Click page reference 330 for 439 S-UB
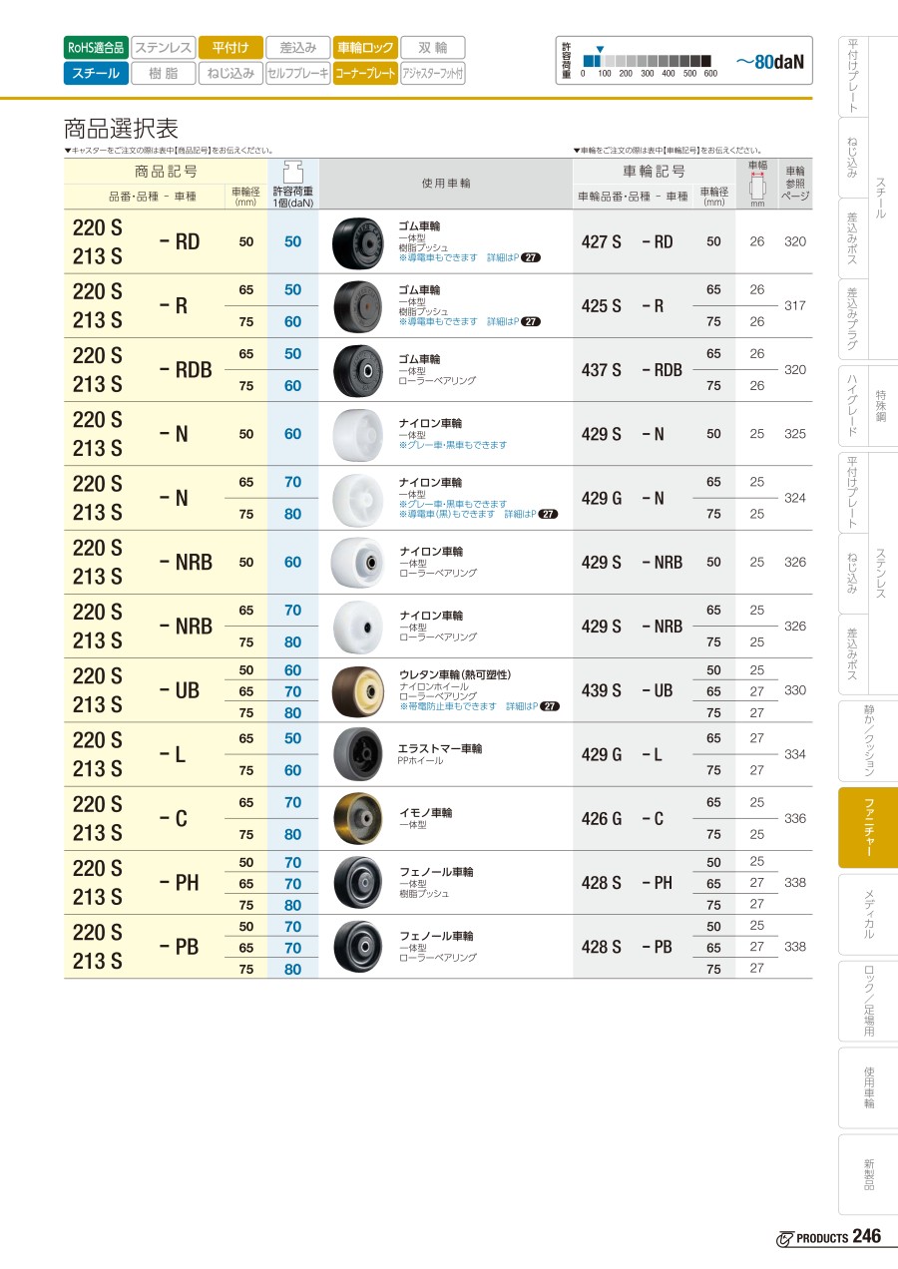This screenshot has height=1269, width=898. (794, 690)
